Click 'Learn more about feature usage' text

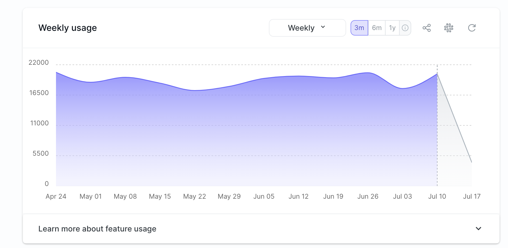tap(97, 229)
